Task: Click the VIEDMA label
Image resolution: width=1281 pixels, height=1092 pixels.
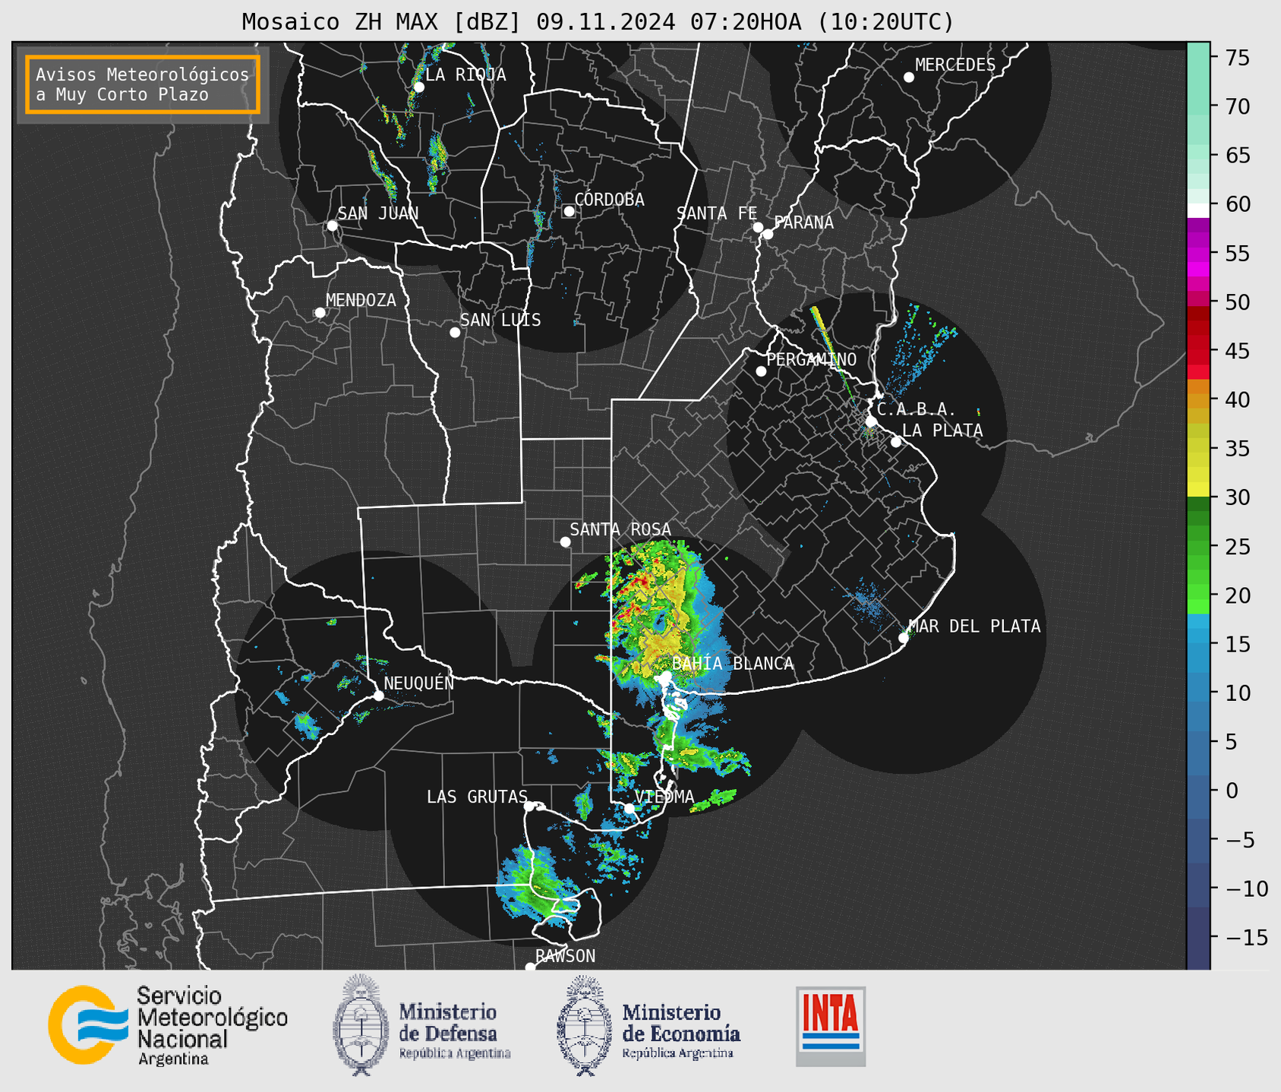Action: pyautogui.click(x=664, y=797)
